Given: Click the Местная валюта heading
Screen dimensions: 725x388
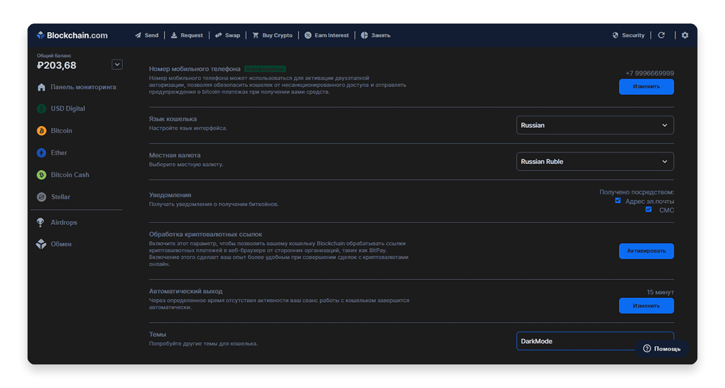Looking at the screenshot, I should (175, 155).
